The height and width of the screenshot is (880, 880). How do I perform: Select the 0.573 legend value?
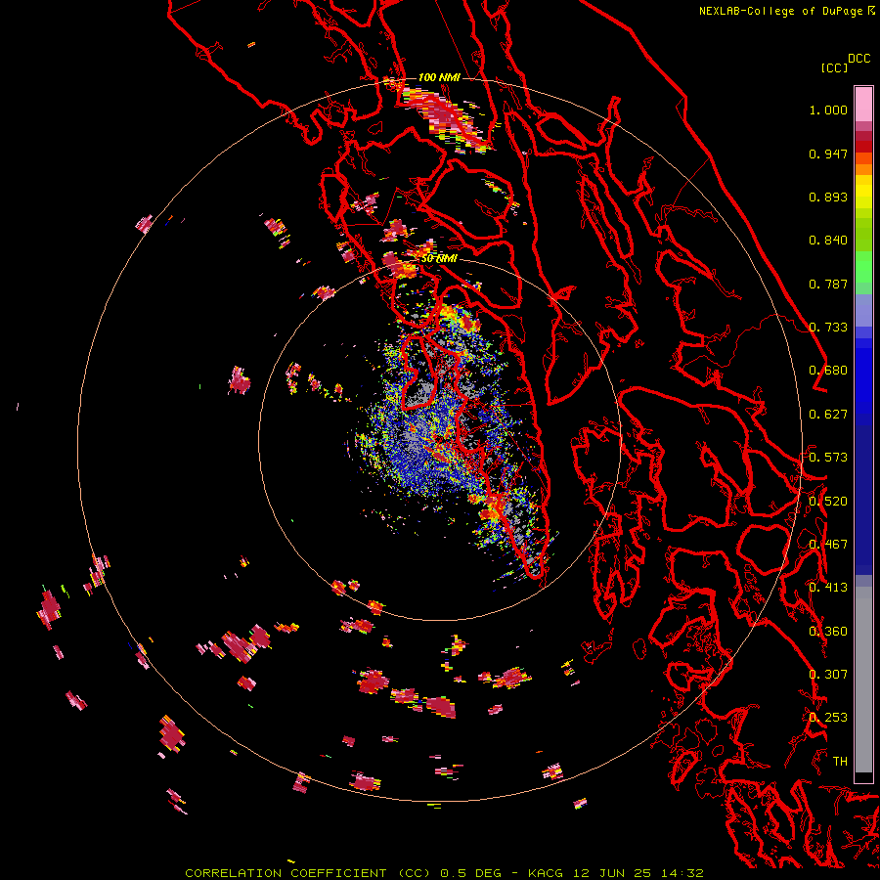(828, 458)
